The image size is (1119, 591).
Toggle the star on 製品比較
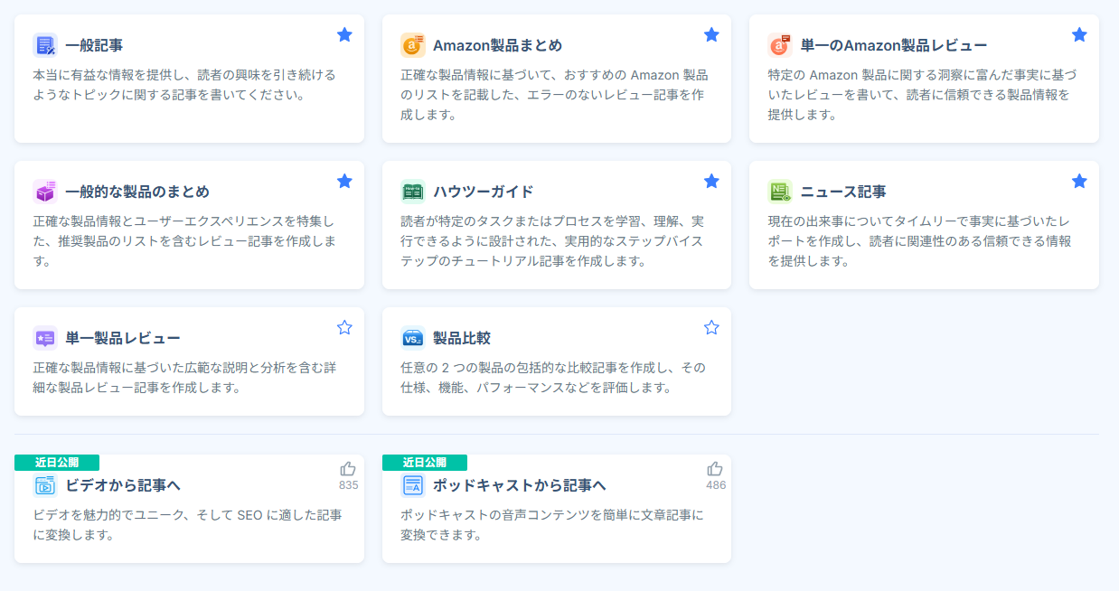pyautogui.click(x=711, y=327)
